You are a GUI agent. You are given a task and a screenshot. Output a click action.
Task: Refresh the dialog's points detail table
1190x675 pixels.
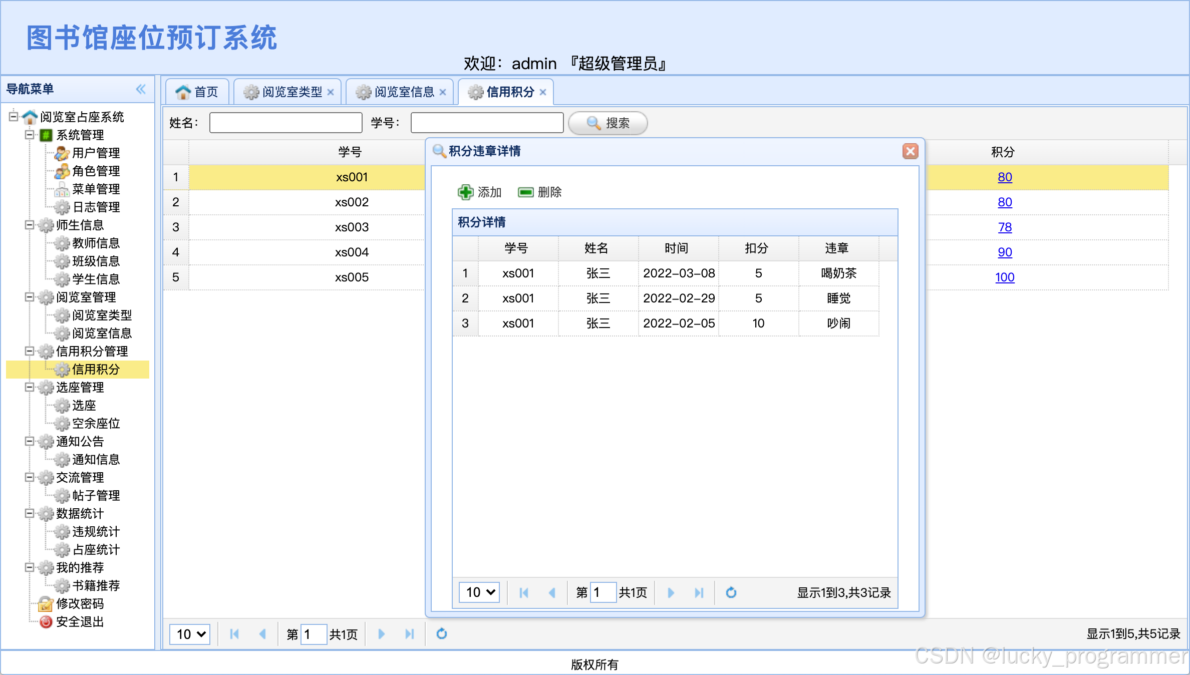[x=731, y=592]
